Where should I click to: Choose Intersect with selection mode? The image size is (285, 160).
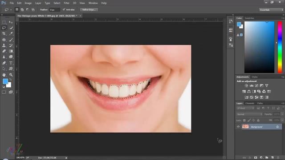pyautogui.click(x=33, y=10)
